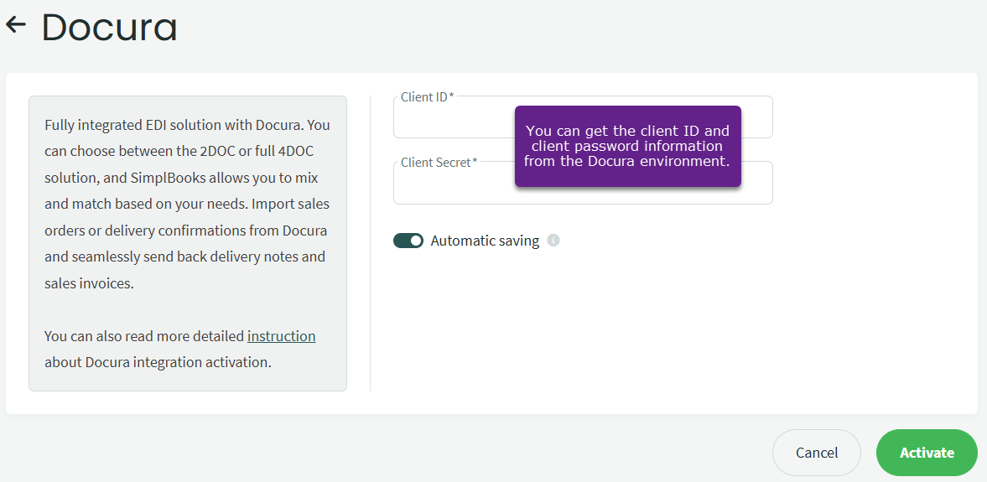
Task: Click the text about delivery notes and sales invoices
Action: 184,257
